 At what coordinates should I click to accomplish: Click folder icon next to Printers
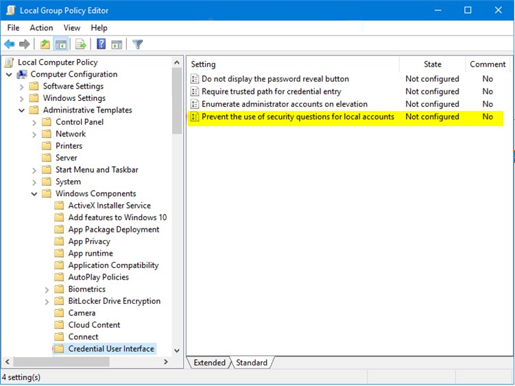click(47, 146)
